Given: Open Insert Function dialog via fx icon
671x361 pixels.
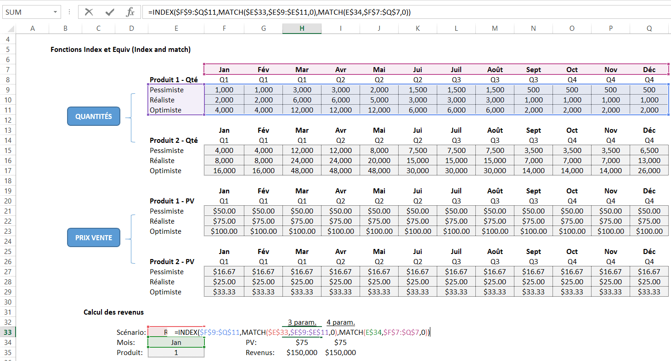Looking at the screenshot, I should (x=130, y=12).
